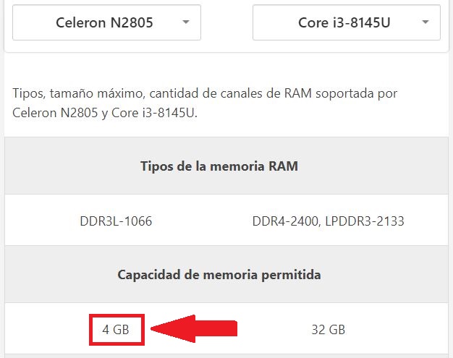This screenshot has height=358, width=453.
Task: Click the LPDDR3-2133 memory type text
Action: tap(365, 221)
